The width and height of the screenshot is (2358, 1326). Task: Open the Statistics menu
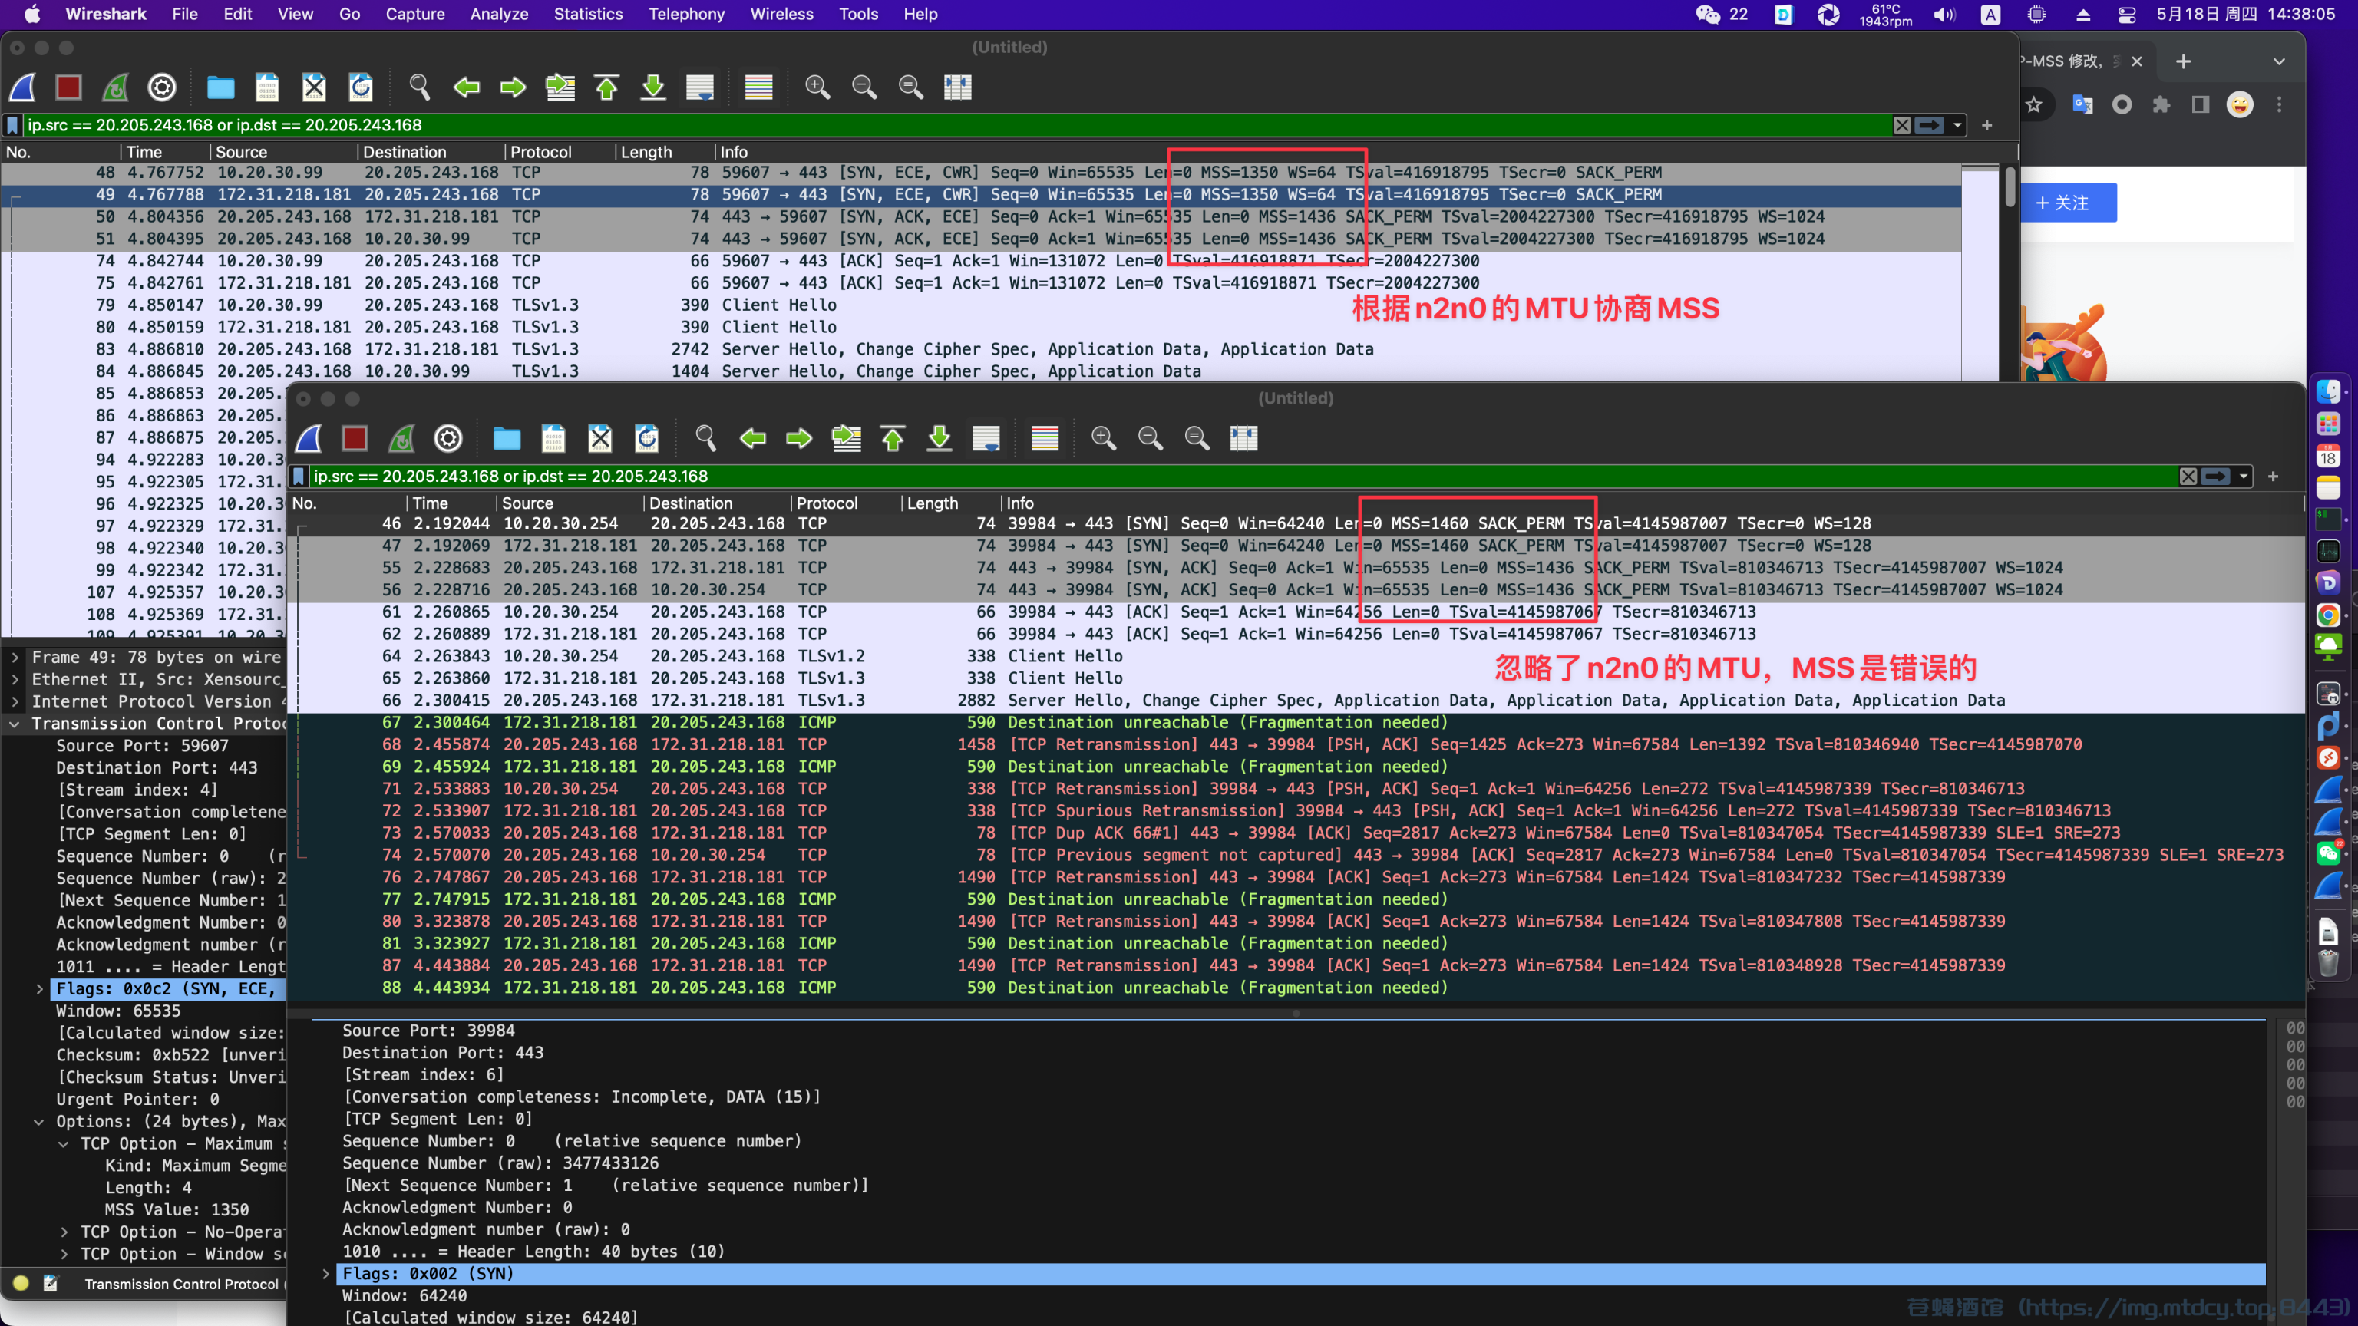tap(588, 14)
